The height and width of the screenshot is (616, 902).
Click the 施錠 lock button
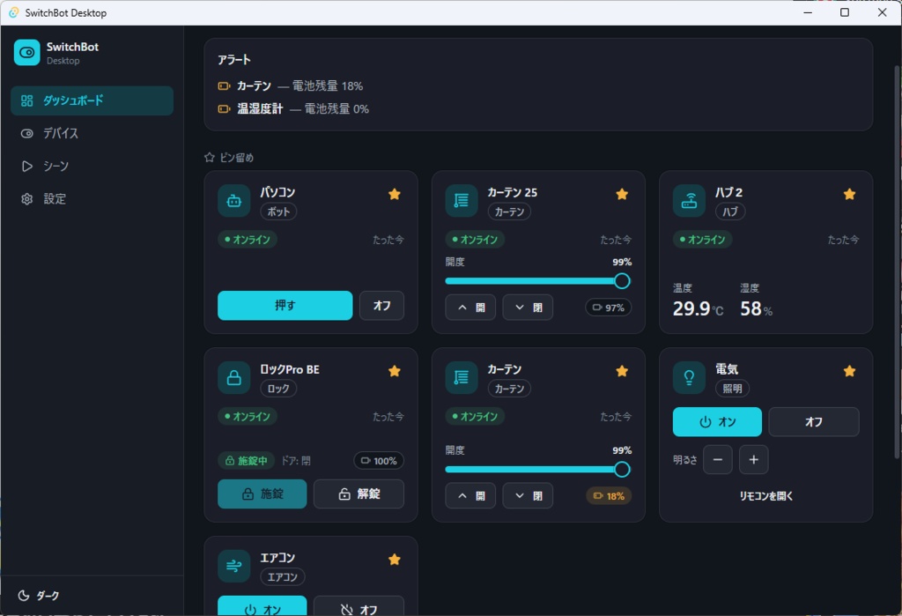[262, 494]
